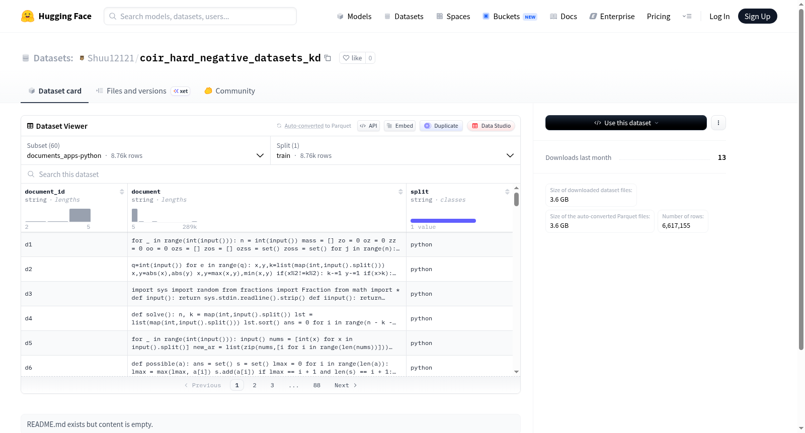The image size is (805, 433).
Task: Go to page 2 of the dataset
Action: point(255,385)
